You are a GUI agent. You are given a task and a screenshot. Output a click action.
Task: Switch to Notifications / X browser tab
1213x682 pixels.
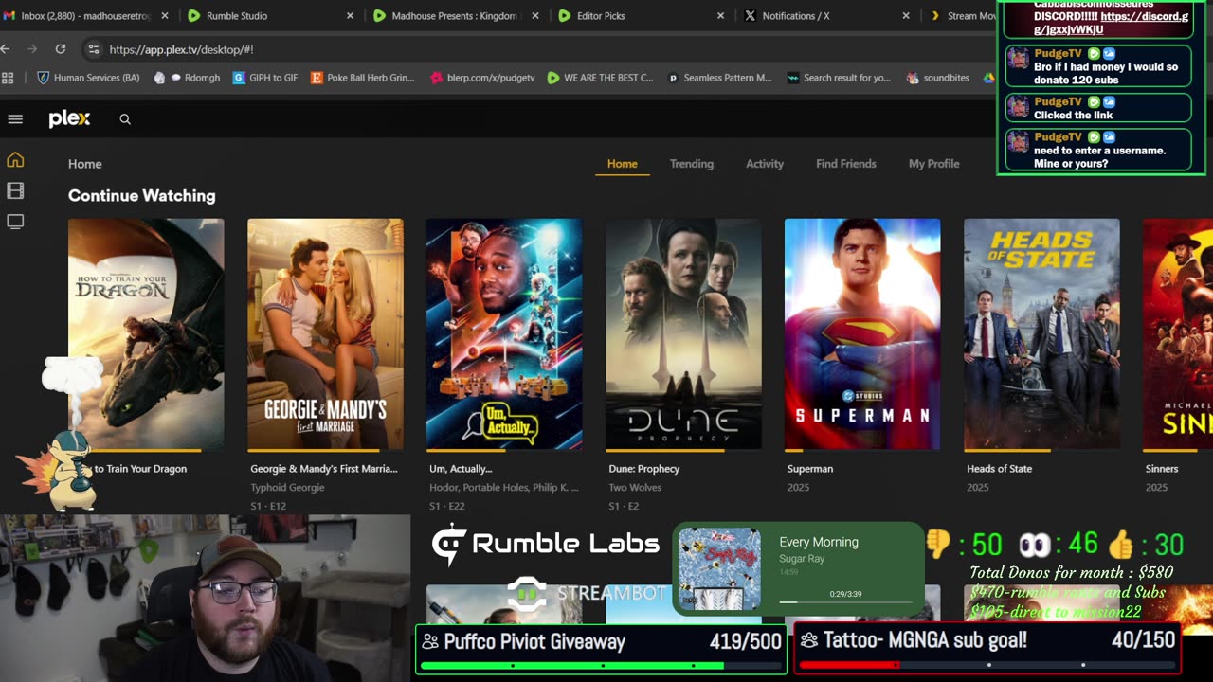point(824,16)
